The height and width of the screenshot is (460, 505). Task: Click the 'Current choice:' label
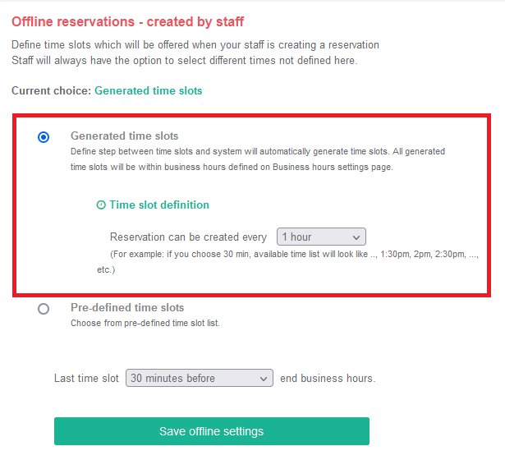52,91
